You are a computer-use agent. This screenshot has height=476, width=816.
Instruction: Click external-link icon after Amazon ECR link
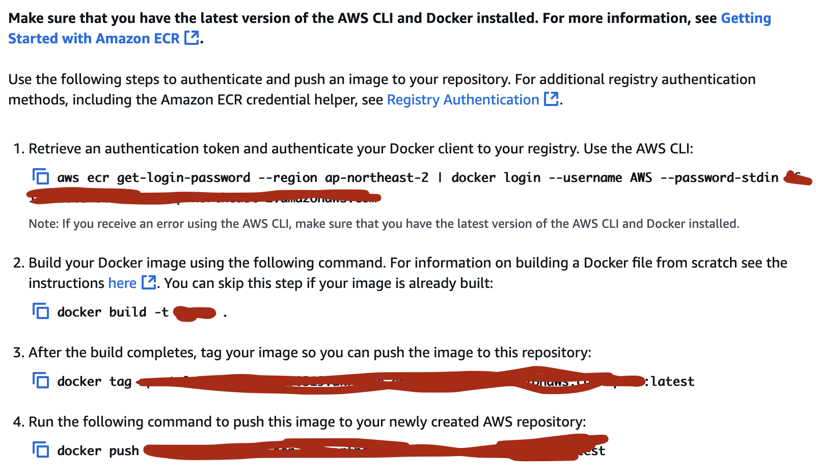pos(192,38)
